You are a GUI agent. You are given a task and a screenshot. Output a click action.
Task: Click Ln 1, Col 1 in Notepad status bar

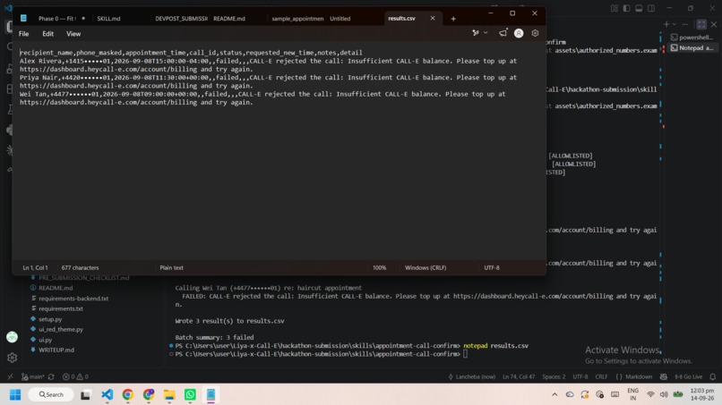click(35, 267)
